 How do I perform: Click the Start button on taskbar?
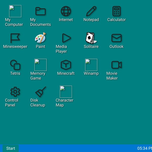pyautogui.click(x=11, y=148)
